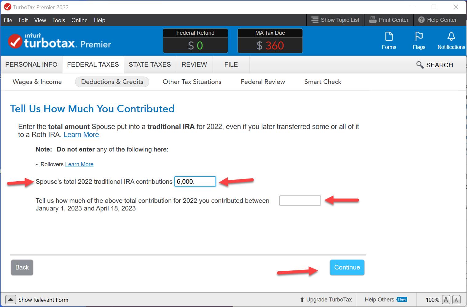Open the Help Center
This screenshot has height=307, width=467.
(x=437, y=20)
